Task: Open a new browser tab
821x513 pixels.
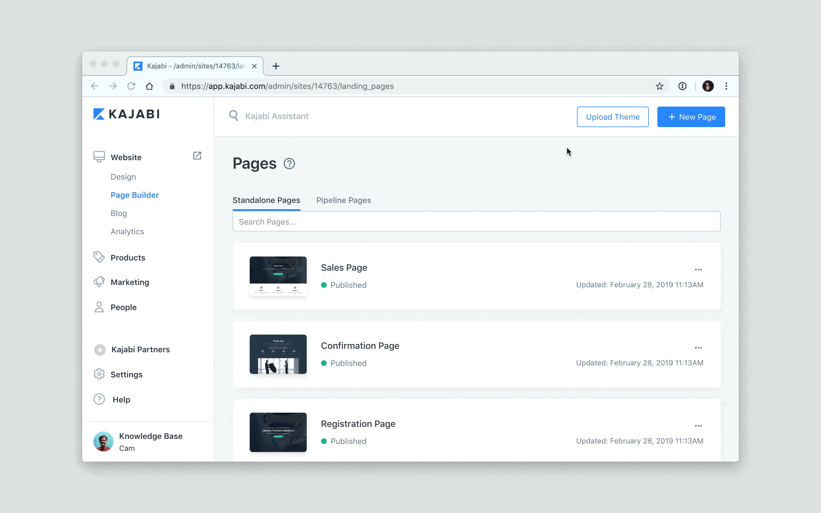Action: pyautogui.click(x=276, y=66)
